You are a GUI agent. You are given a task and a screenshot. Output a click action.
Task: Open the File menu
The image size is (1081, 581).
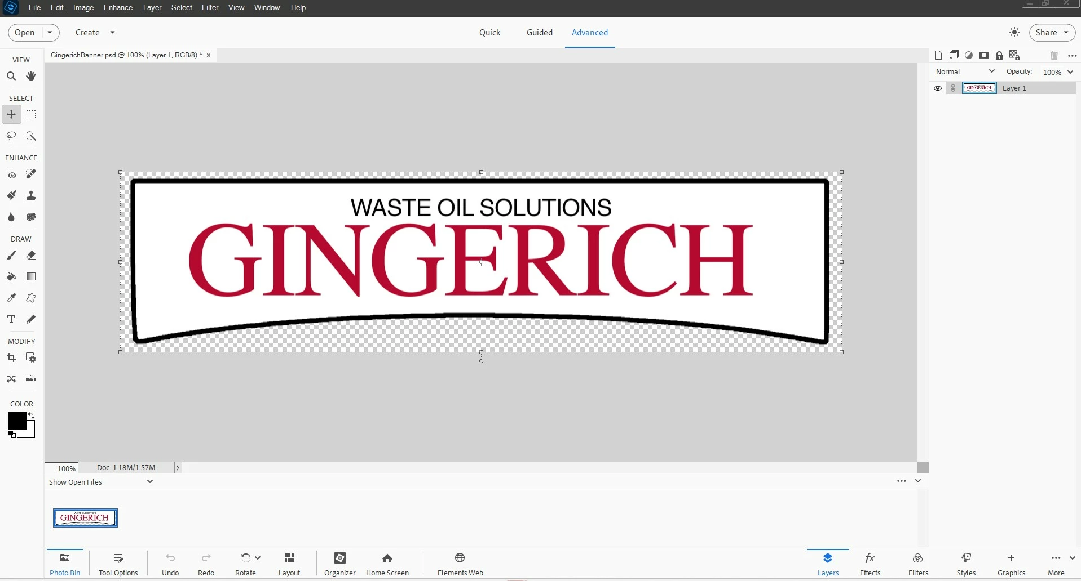(x=34, y=7)
